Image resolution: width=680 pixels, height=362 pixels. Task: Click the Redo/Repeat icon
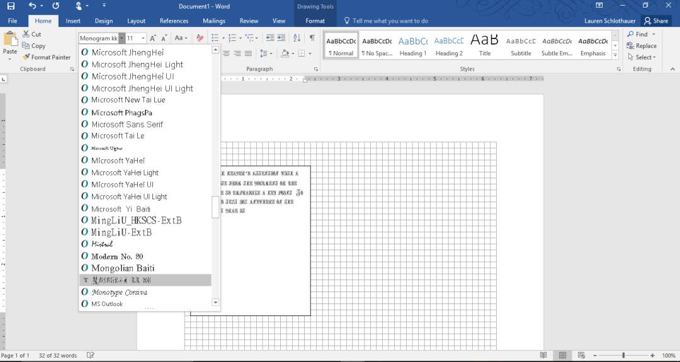55,6
